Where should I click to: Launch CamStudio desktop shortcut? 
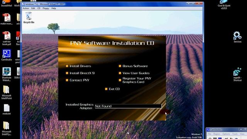7,55
